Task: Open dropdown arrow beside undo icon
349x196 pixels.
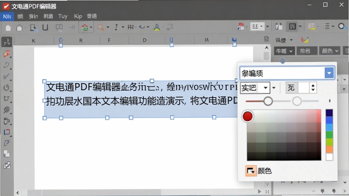Action: tap(148, 27)
